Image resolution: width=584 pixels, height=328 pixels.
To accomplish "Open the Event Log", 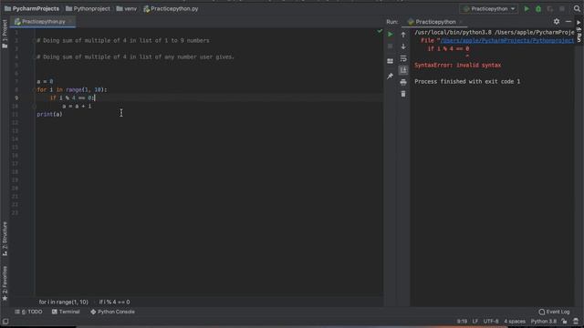I will click(554, 312).
